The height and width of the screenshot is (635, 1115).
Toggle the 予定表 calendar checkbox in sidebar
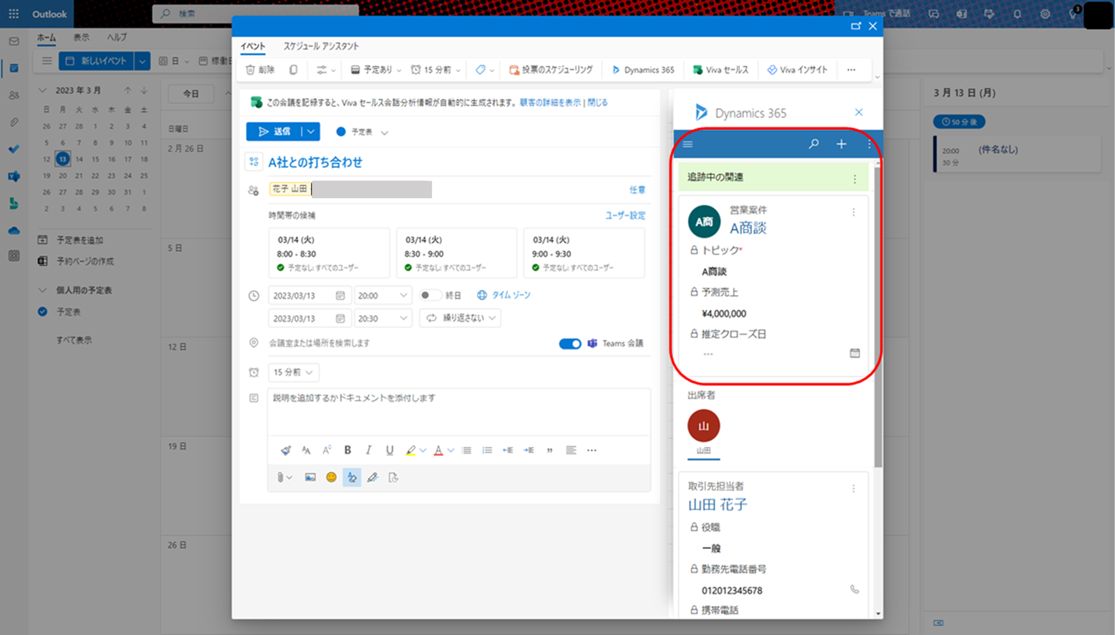[x=42, y=312]
